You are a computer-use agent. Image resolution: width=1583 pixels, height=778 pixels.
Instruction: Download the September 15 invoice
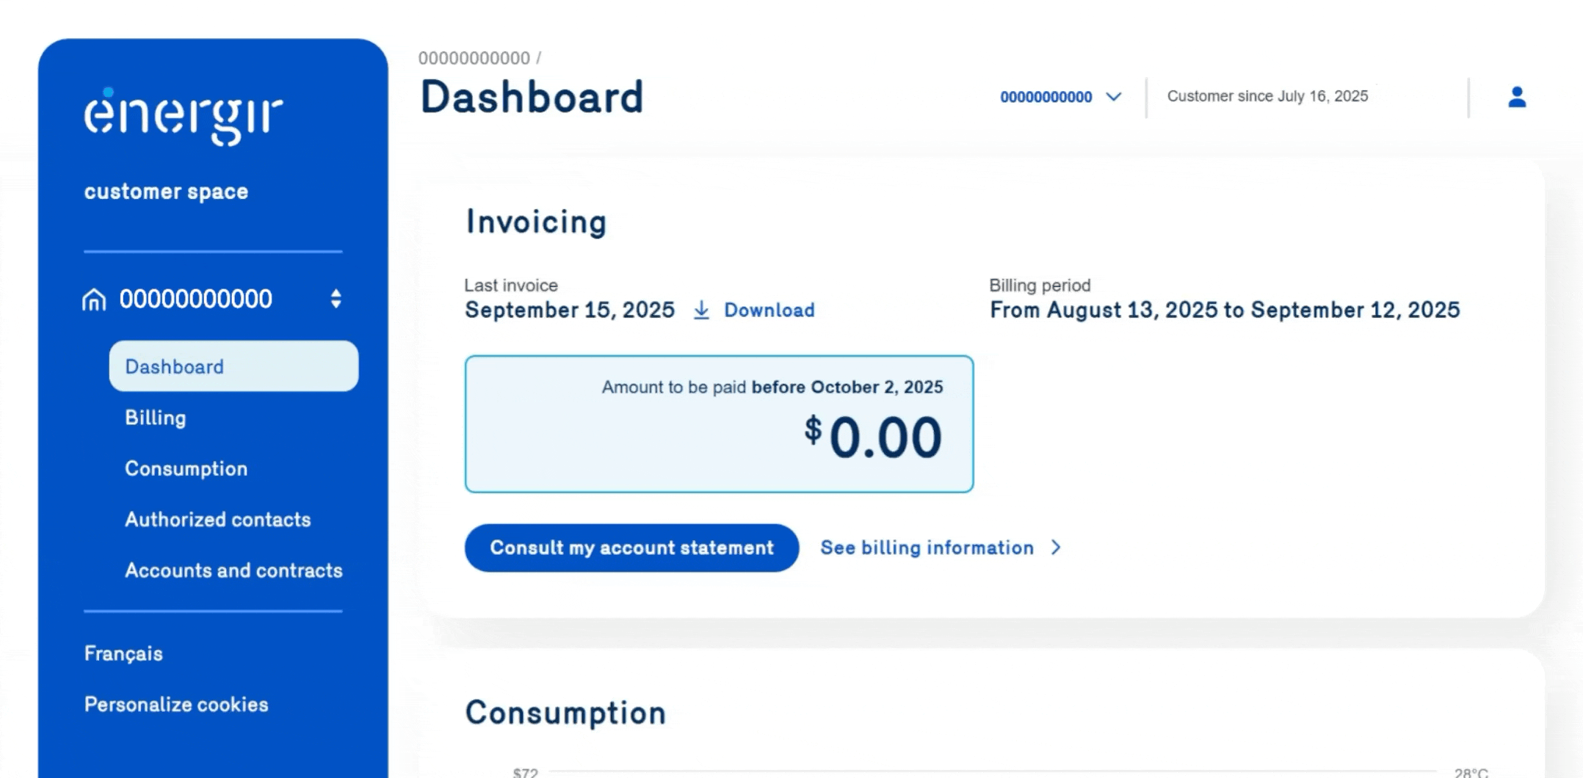769,310
